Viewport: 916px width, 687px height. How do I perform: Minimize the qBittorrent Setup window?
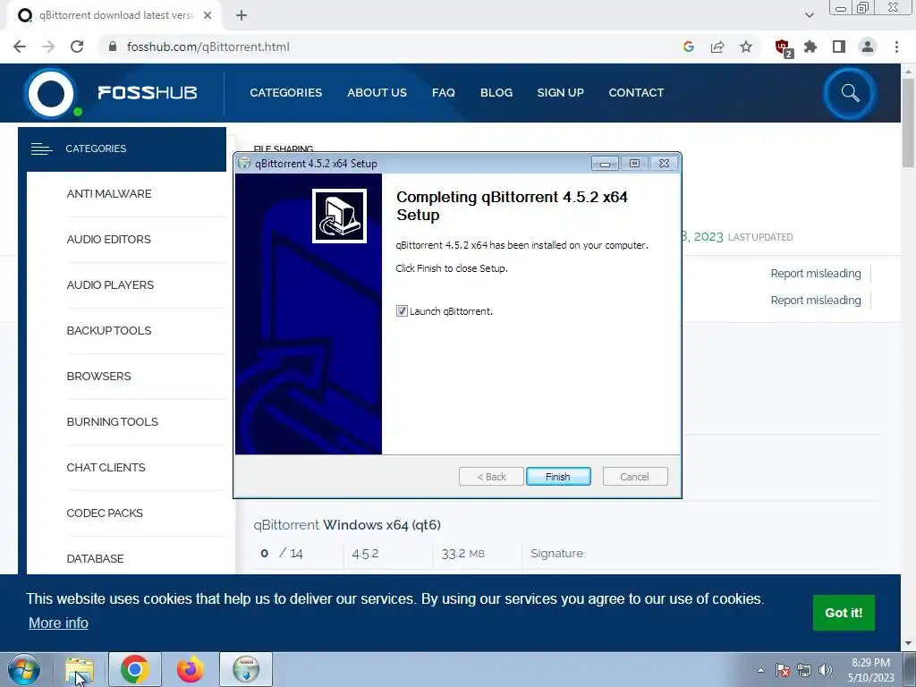point(605,164)
